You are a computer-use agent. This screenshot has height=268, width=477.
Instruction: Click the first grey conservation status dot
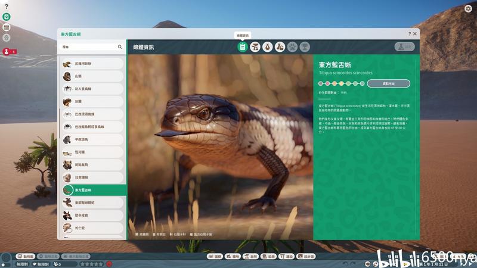(x=320, y=83)
